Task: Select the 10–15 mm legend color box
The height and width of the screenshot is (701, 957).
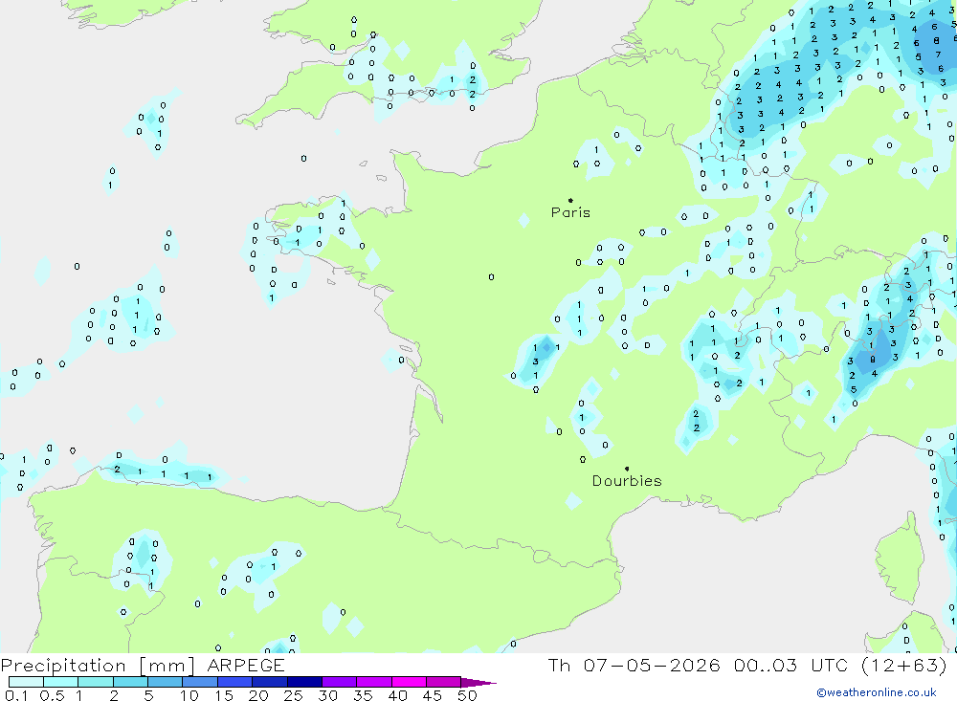Action: click(200, 682)
